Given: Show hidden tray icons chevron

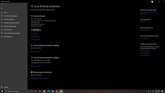Looking at the screenshot, I should point(146,91).
